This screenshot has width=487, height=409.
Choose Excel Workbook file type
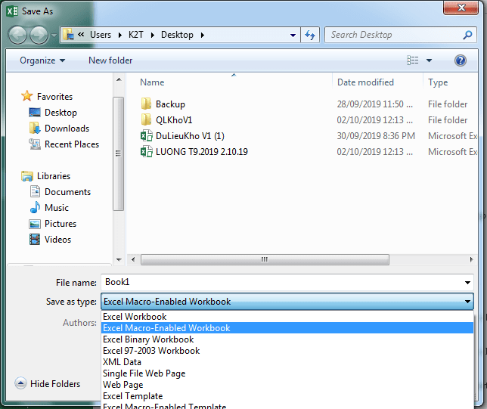[x=287, y=317]
